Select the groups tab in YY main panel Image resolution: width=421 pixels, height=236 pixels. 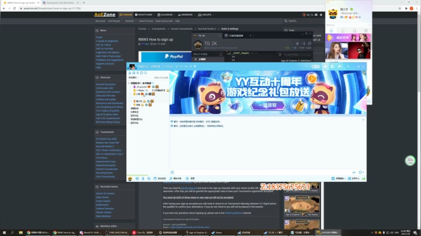click(354, 30)
